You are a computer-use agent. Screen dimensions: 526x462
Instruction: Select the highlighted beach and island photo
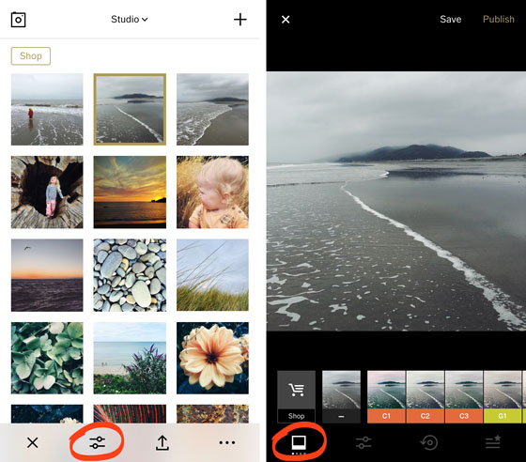(130, 109)
